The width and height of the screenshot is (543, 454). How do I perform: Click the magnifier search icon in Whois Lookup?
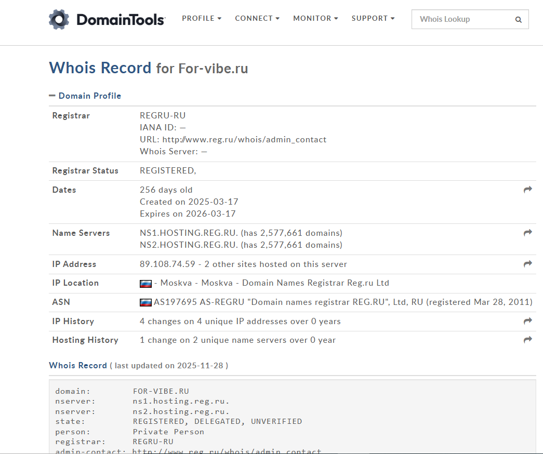(x=518, y=20)
